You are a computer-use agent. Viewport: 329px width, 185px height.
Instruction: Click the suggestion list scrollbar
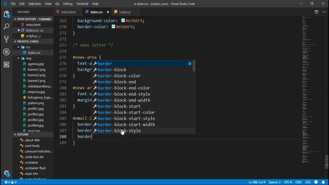194,66
